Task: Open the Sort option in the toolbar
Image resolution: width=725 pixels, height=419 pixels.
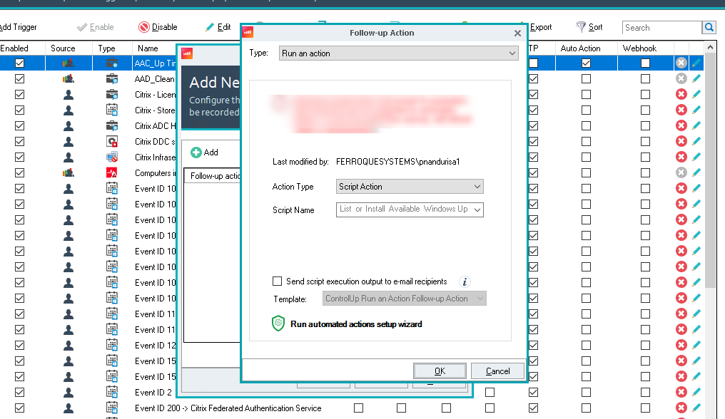Action: (x=589, y=27)
